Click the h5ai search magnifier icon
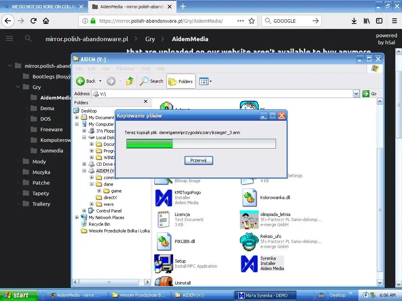 pyautogui.click(x=28, y=39)
